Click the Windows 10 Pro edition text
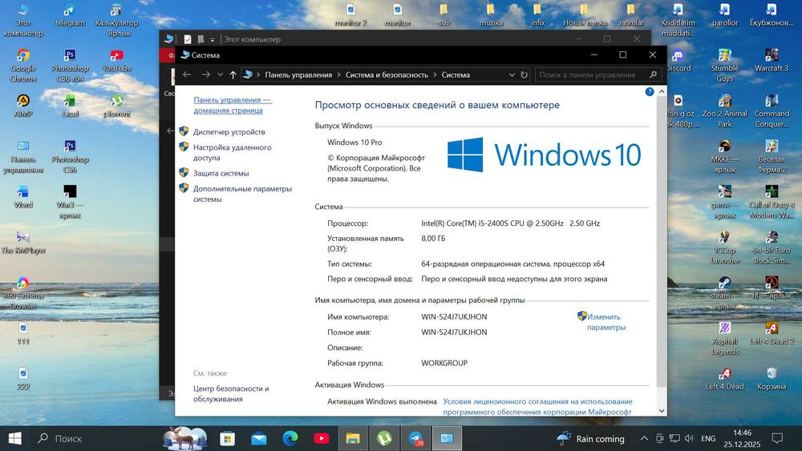This screenshot has width=802, height=451. click(x=354, y=143)
